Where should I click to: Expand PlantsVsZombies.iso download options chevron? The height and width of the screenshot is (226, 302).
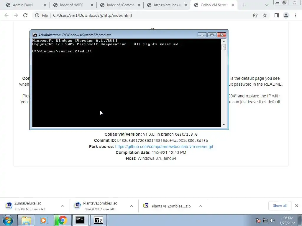click(132, 206)
